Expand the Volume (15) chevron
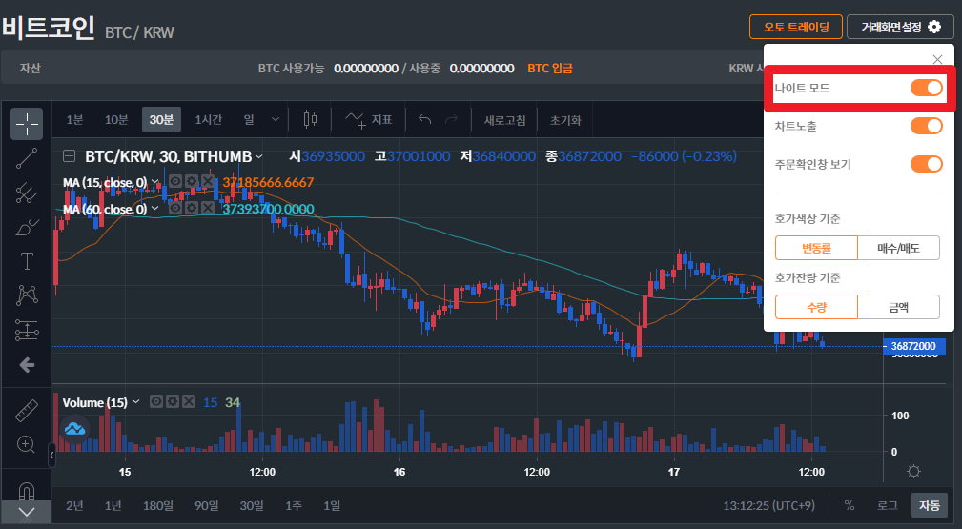 tap(136, 402)
